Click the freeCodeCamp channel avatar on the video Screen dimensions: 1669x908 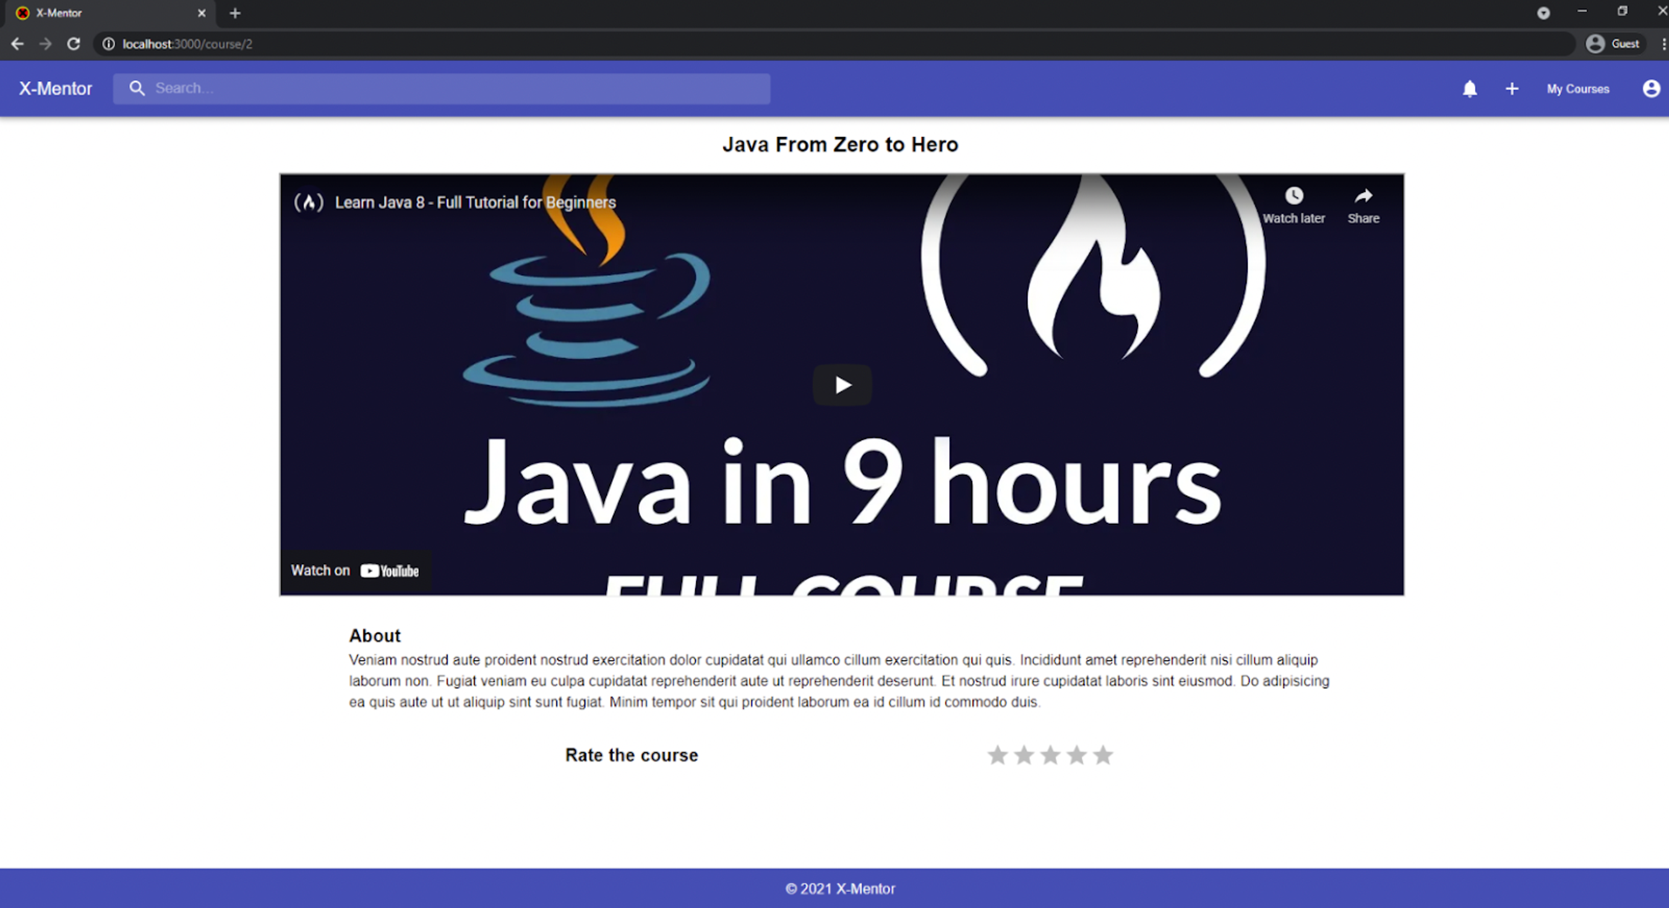pos(309,203)
